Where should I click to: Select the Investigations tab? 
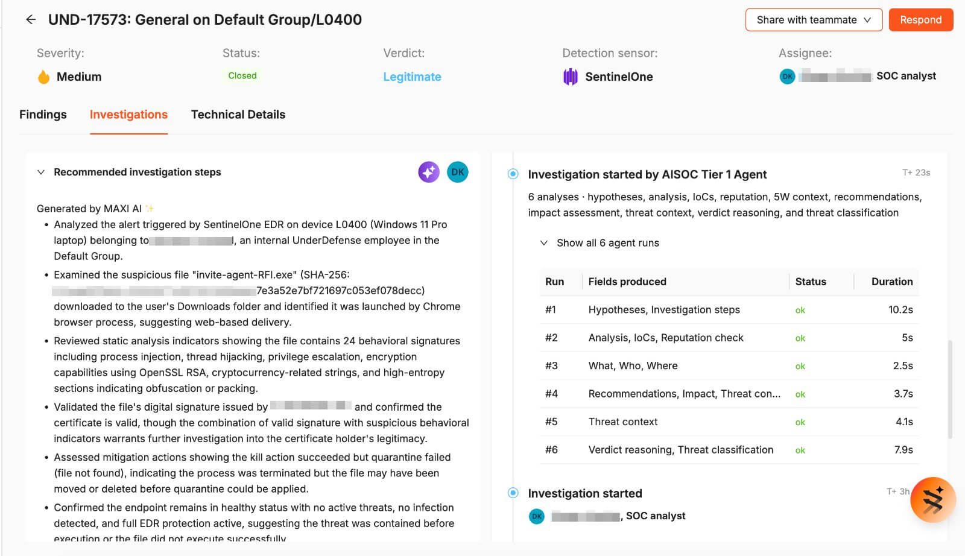[x=128, y=115]
